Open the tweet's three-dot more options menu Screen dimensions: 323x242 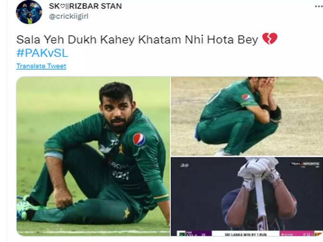coord(319,7)
